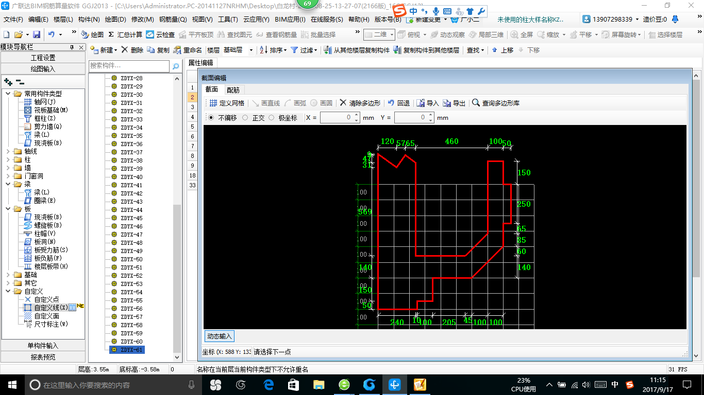The height and width of the screenshot is (395, 704).
Task: Click 回退 undo in section editor
Action: click(x=399, y=103)
